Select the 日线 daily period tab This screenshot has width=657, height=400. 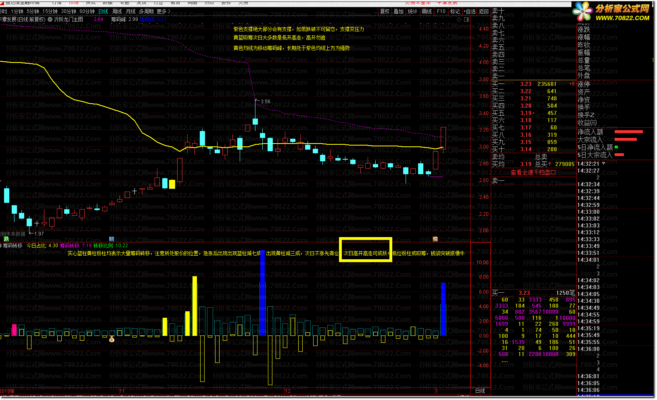point(103,11)
